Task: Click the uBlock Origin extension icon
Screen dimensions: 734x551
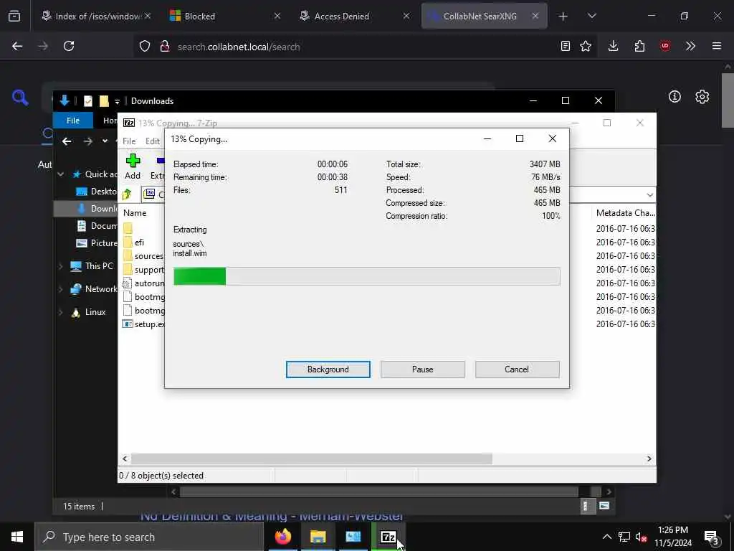Action: click(x=664, y=46)
